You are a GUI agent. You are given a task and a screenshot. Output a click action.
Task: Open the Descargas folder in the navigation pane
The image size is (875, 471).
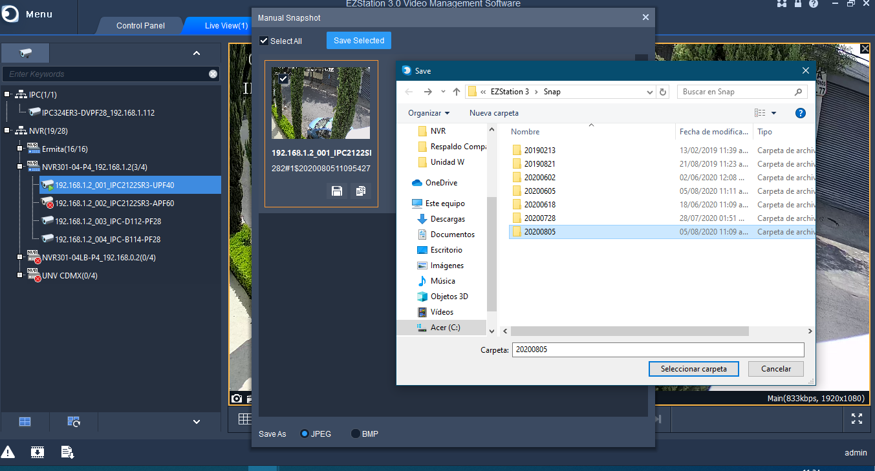tap(448, 219)
